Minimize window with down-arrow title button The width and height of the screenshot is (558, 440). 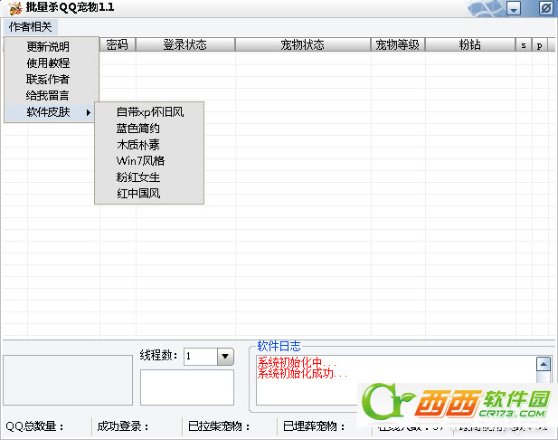coord(514,8)
